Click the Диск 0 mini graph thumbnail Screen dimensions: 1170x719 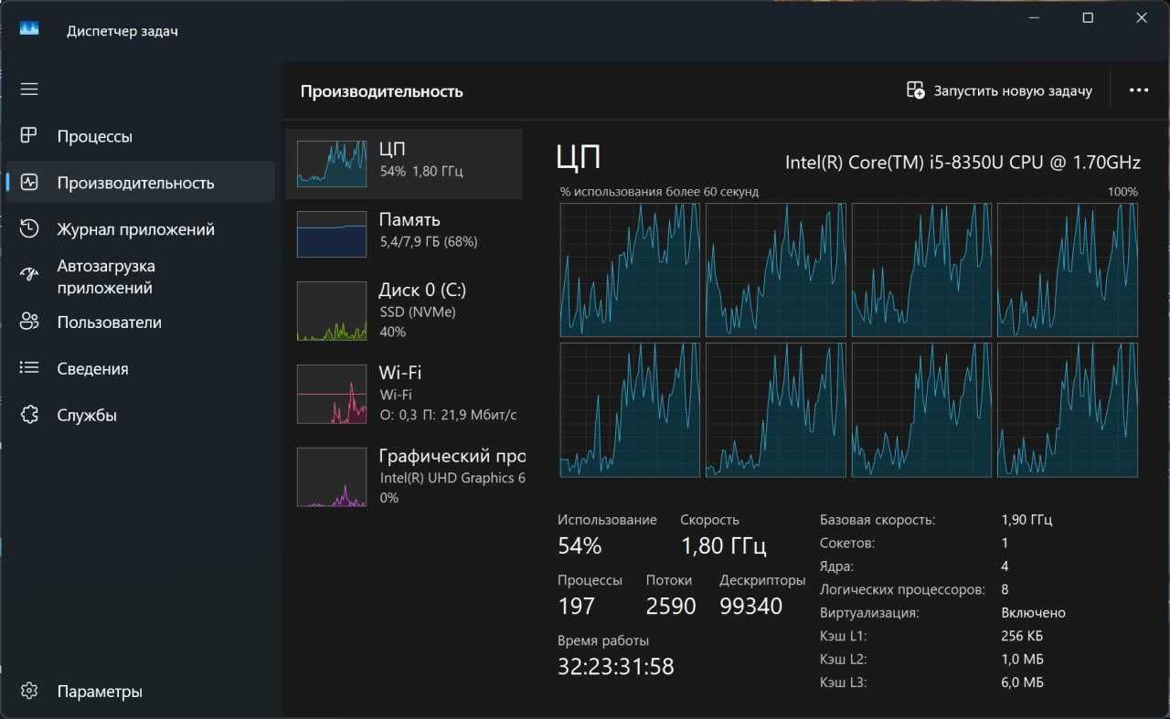tap(332, 311)
